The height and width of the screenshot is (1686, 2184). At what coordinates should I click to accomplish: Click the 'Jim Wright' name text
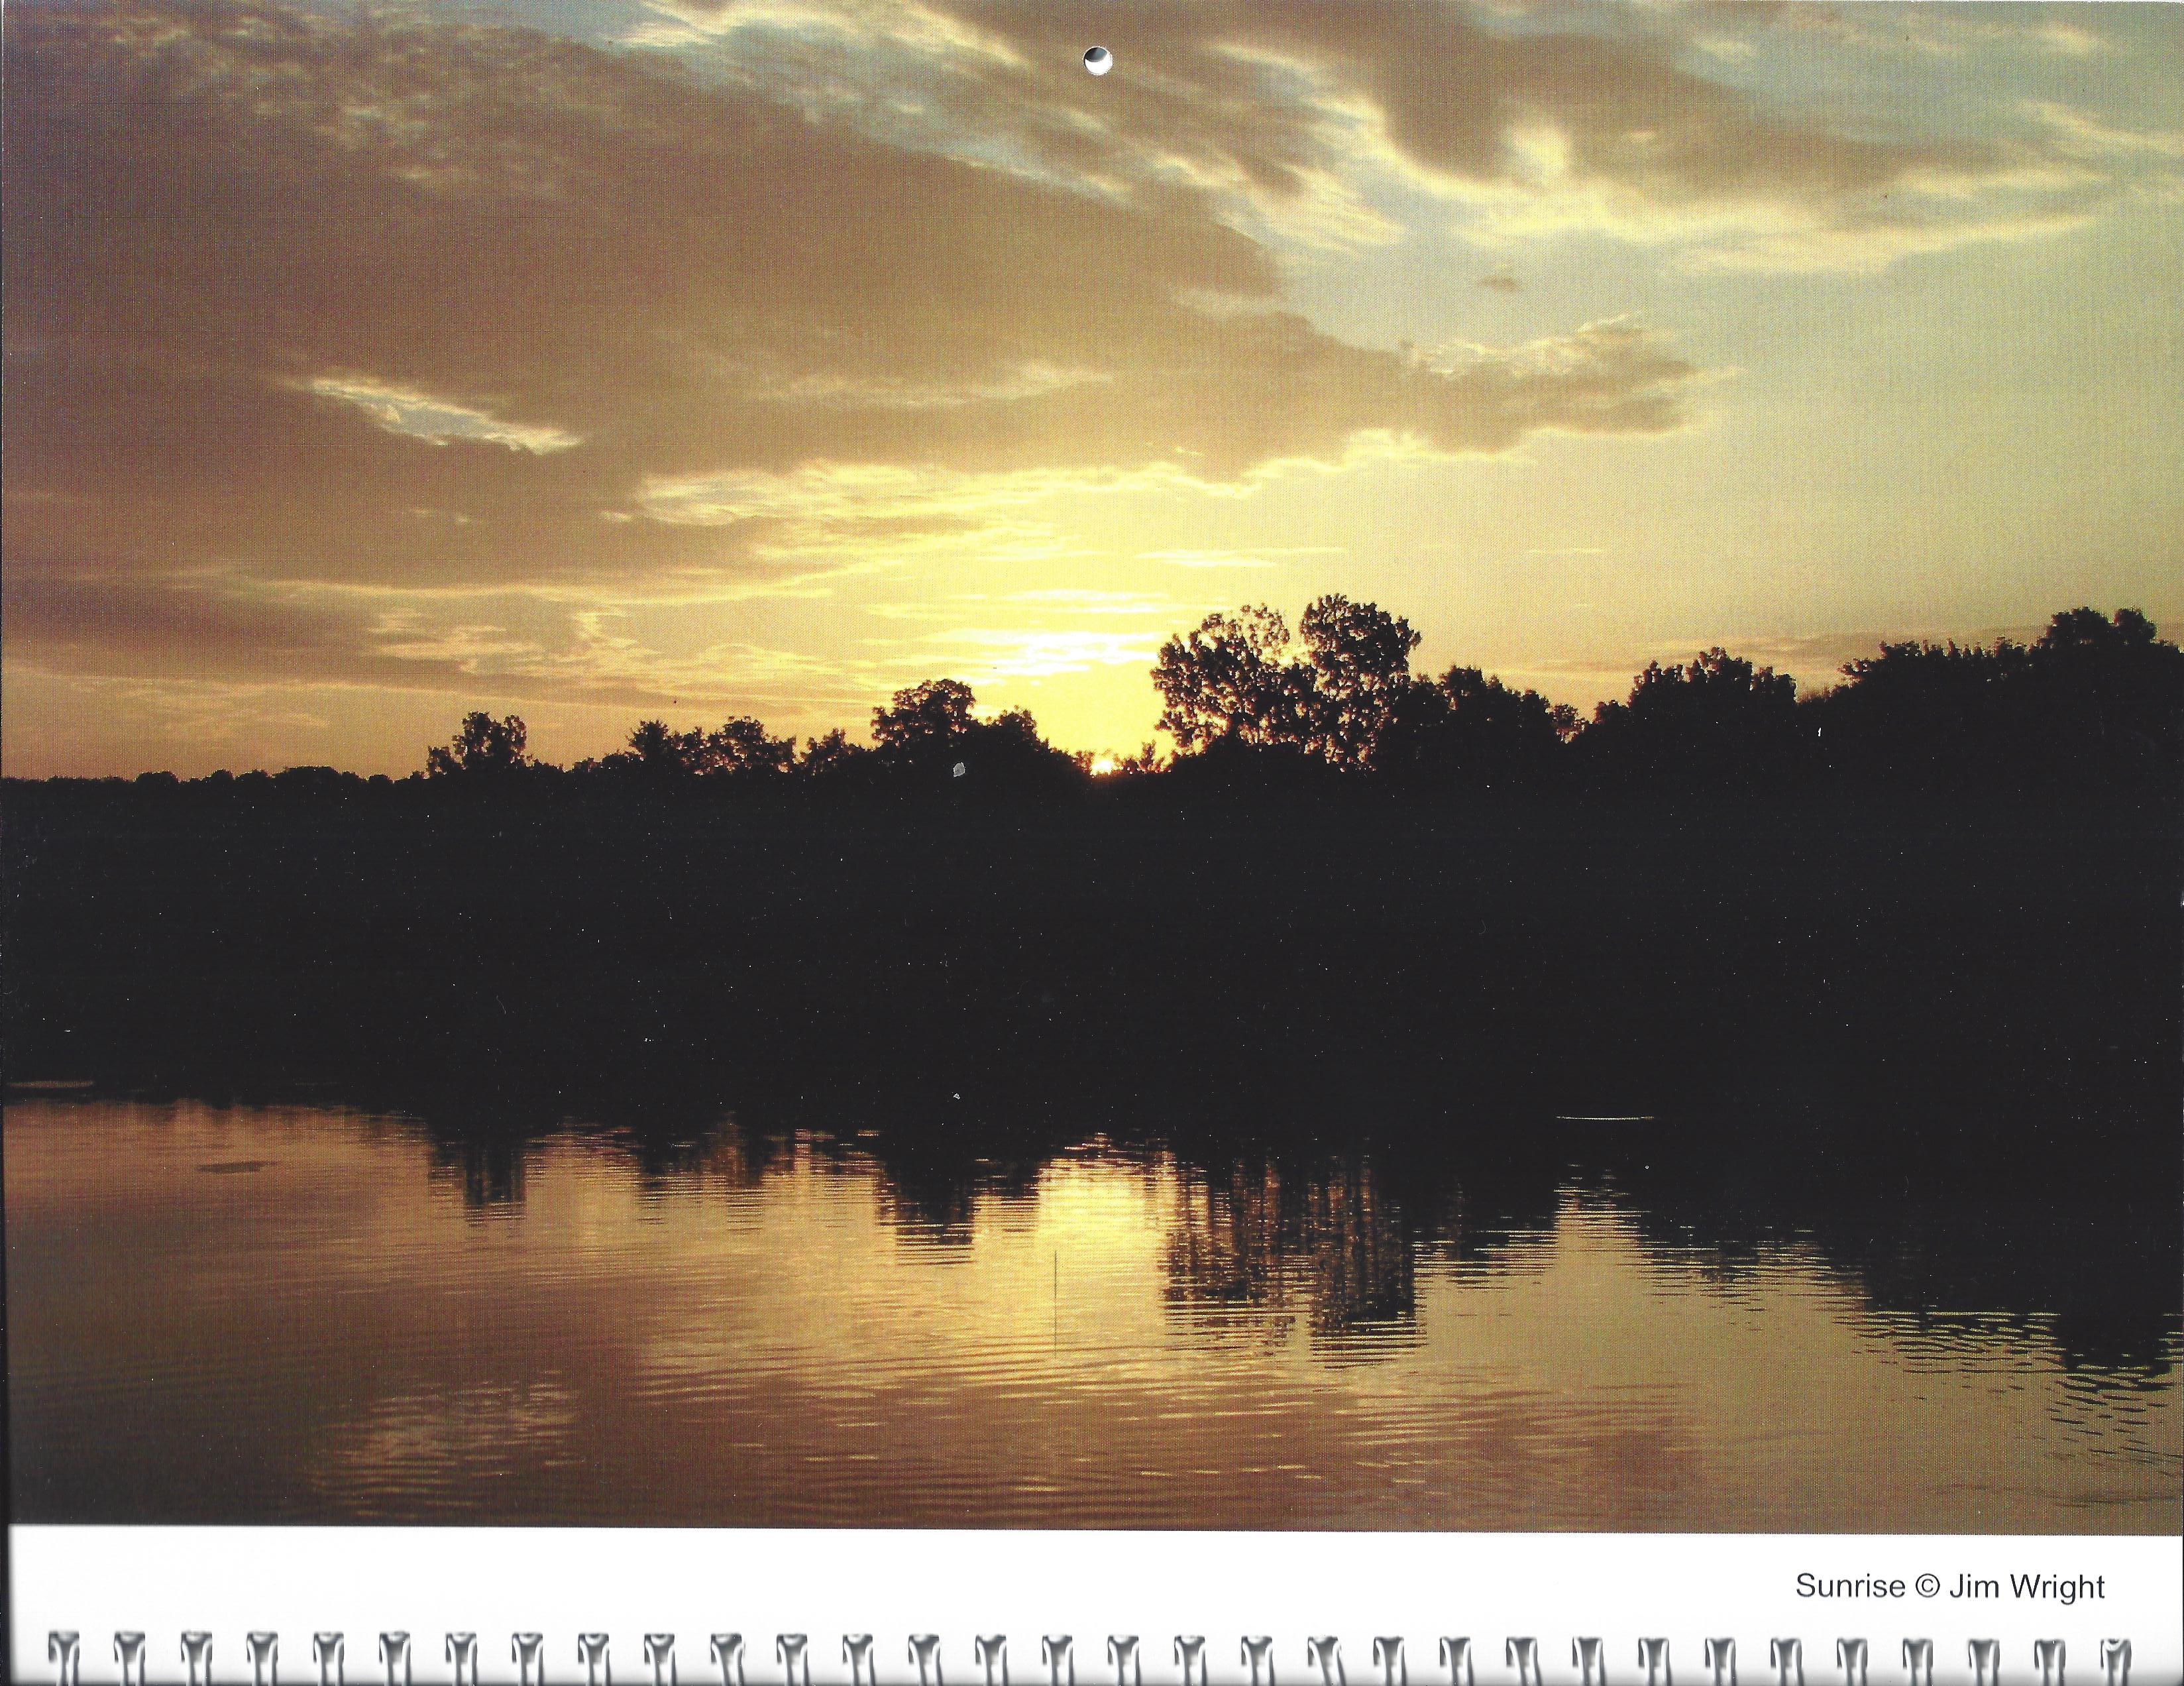pyautogui.click(x=2027, y=1586)
